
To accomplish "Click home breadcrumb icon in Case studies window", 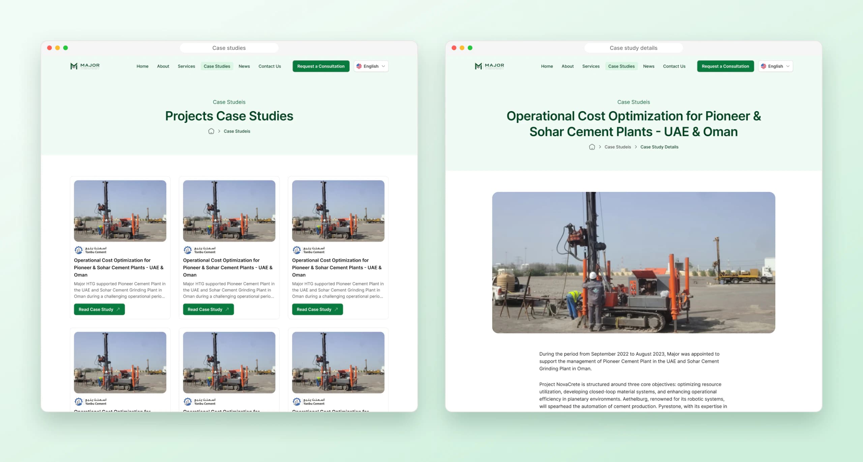I will pyautogui.click(x=211, y=131).
